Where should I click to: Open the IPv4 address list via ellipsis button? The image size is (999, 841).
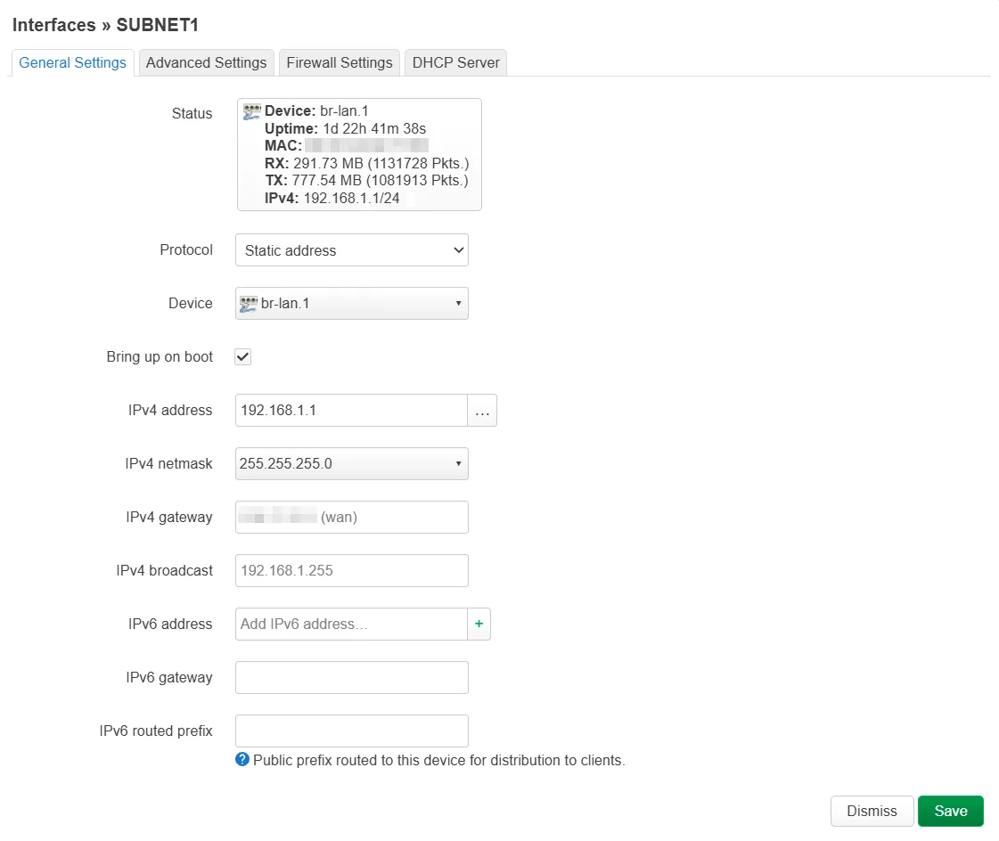482,411
